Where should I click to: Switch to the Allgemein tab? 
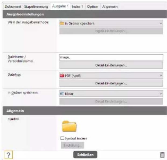click(x=110, y=7)
